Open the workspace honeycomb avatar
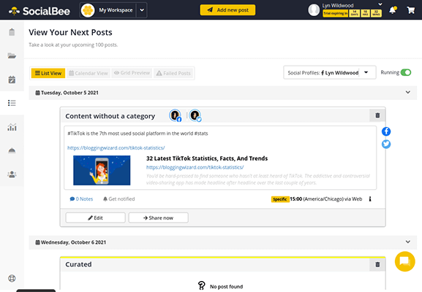 [88, 10]
